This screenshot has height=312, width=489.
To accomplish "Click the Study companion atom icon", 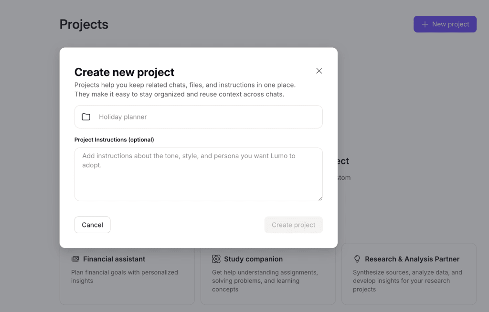I will [216, 259].
